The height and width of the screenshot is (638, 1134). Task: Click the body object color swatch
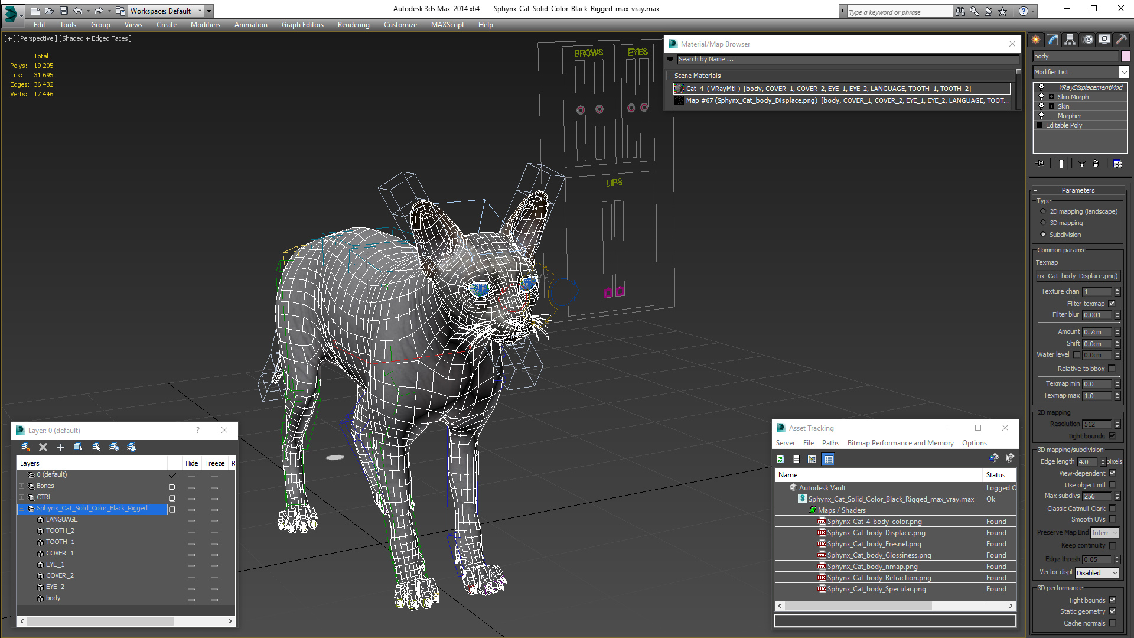[1126, 56]
